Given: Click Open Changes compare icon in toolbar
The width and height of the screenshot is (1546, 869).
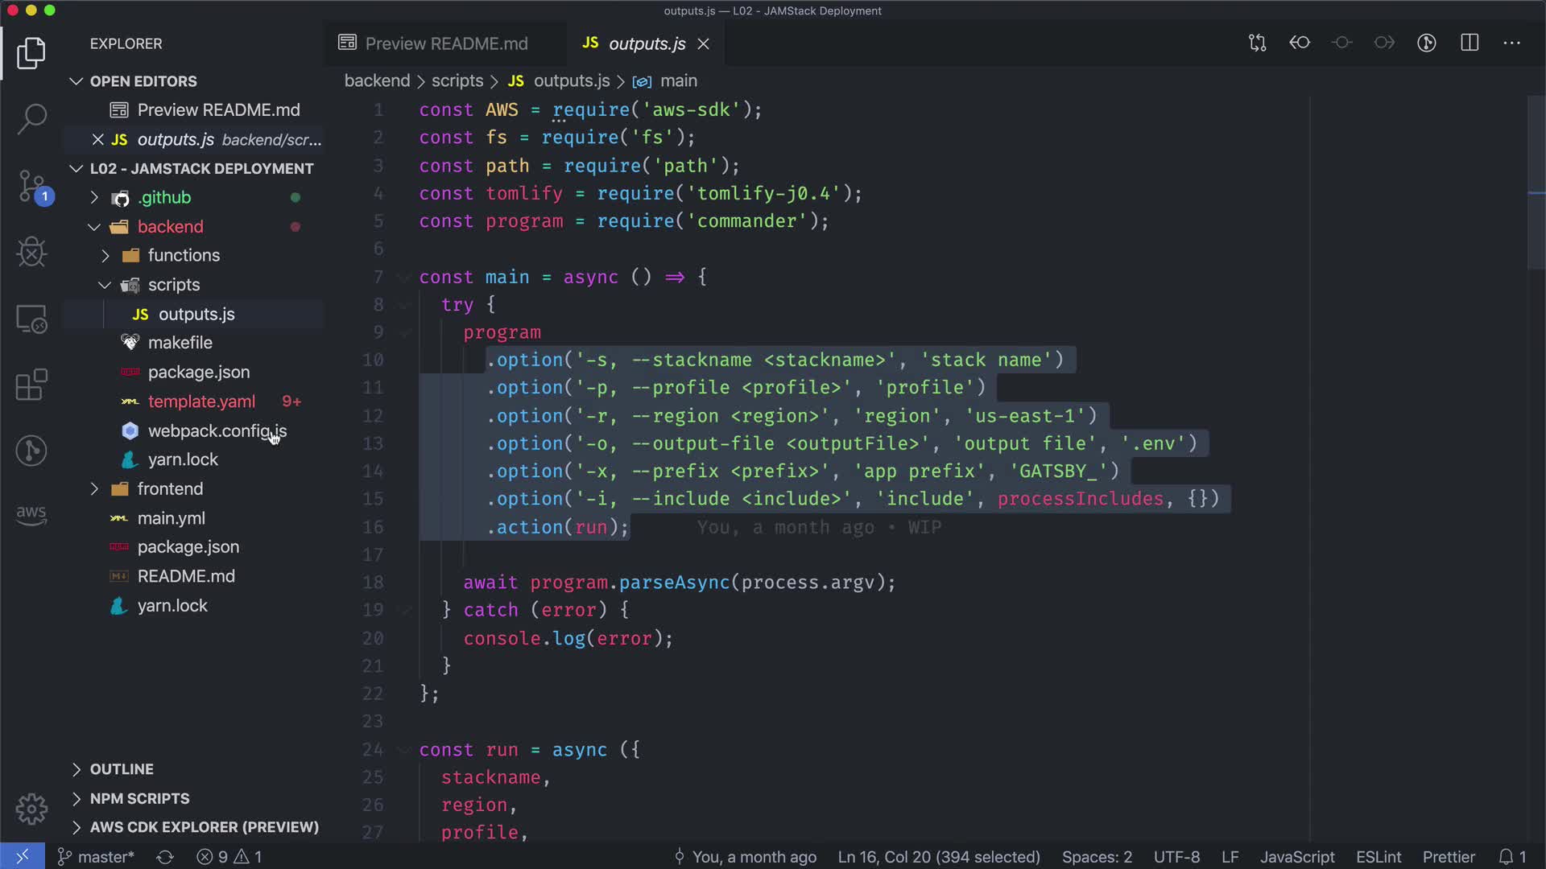Looking at the screenshot, I should click(x=1257, y=43).
